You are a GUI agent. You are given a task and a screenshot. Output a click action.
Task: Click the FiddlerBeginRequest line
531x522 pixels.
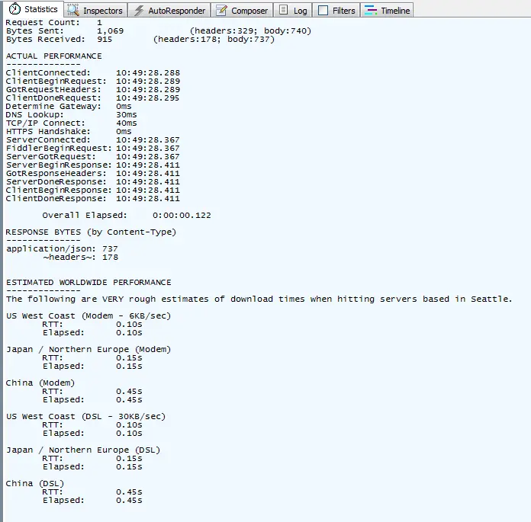(93, 148)
